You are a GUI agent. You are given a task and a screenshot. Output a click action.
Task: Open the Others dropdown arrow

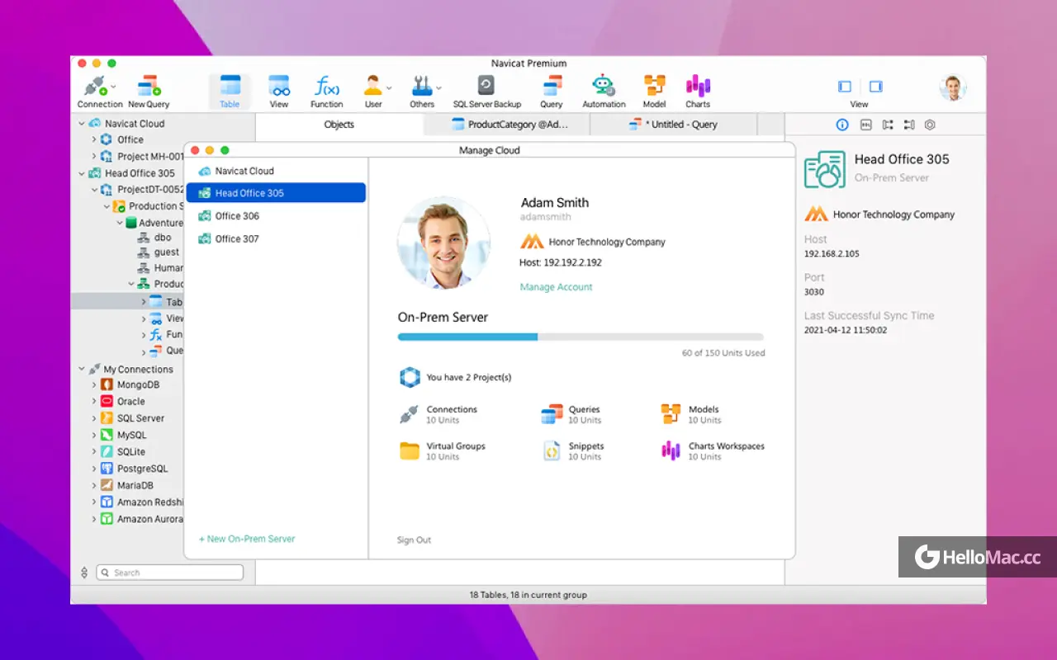coord(438,87)
